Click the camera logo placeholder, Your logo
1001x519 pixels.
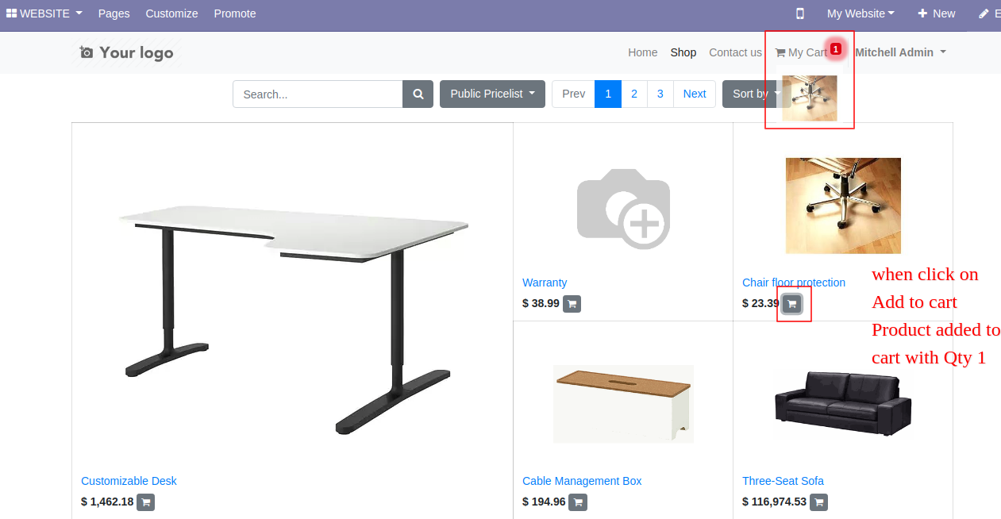pyautogui.click(x=127, y=52)
